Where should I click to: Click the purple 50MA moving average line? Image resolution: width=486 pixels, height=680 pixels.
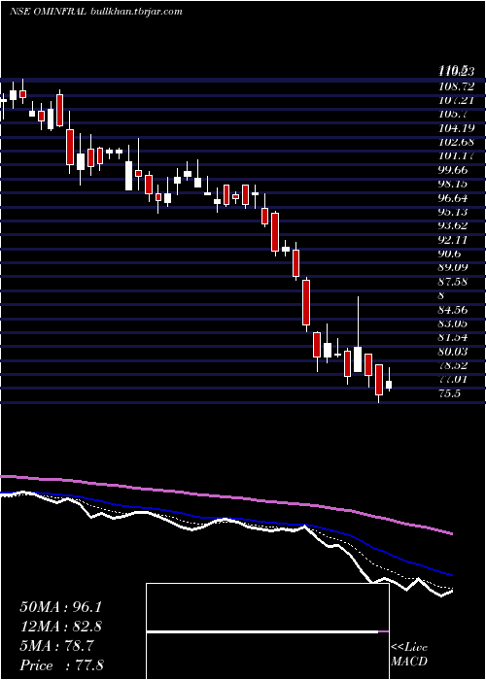(226, 496)
